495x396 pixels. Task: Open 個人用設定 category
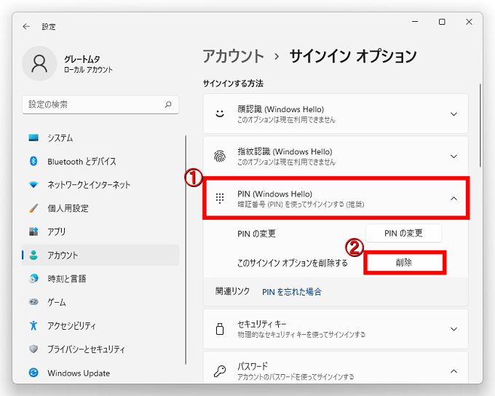[100, 208]
